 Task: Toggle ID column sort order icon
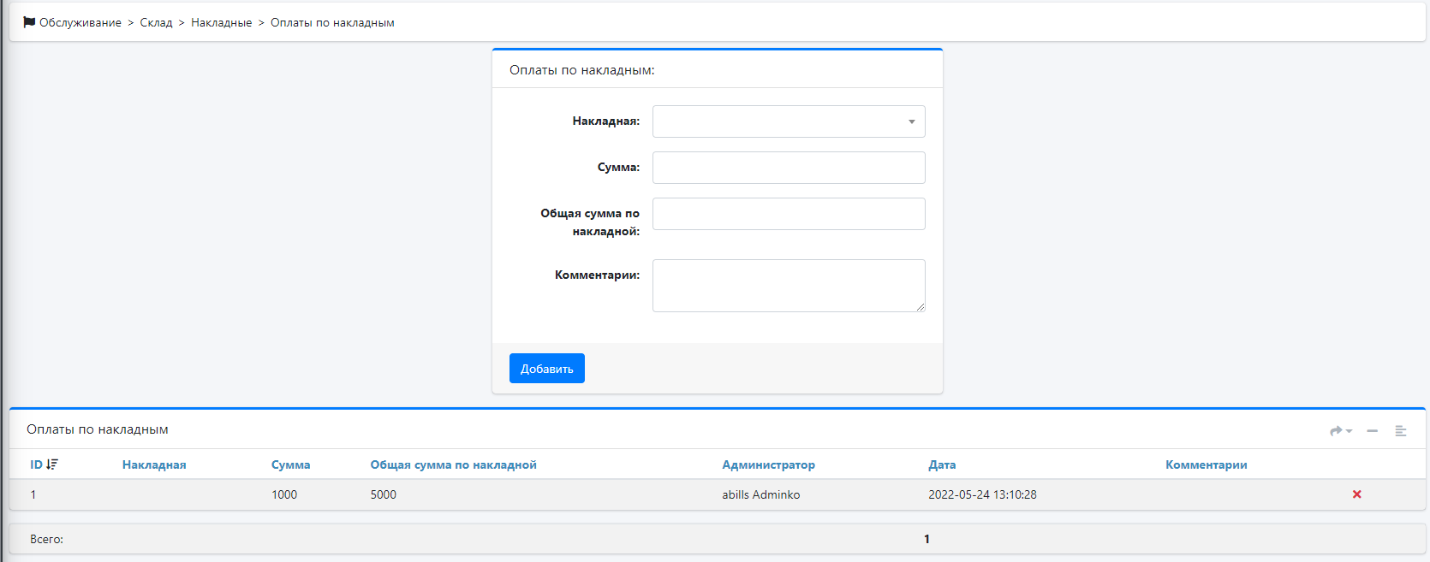(x=52, y=464)
